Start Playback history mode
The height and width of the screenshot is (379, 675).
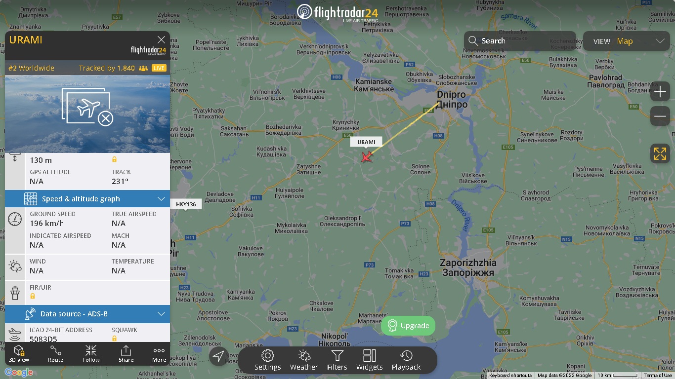tap(406, 360)
